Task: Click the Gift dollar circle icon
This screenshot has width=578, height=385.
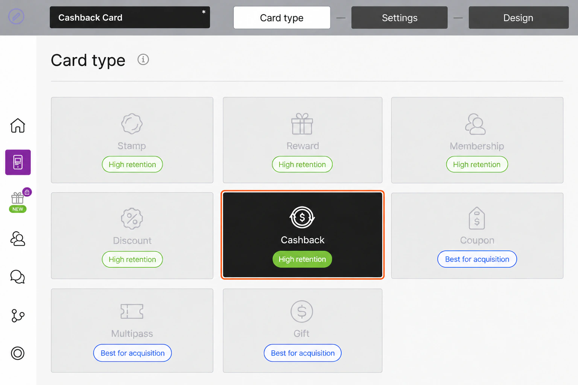Action: (x=302, y=311)
